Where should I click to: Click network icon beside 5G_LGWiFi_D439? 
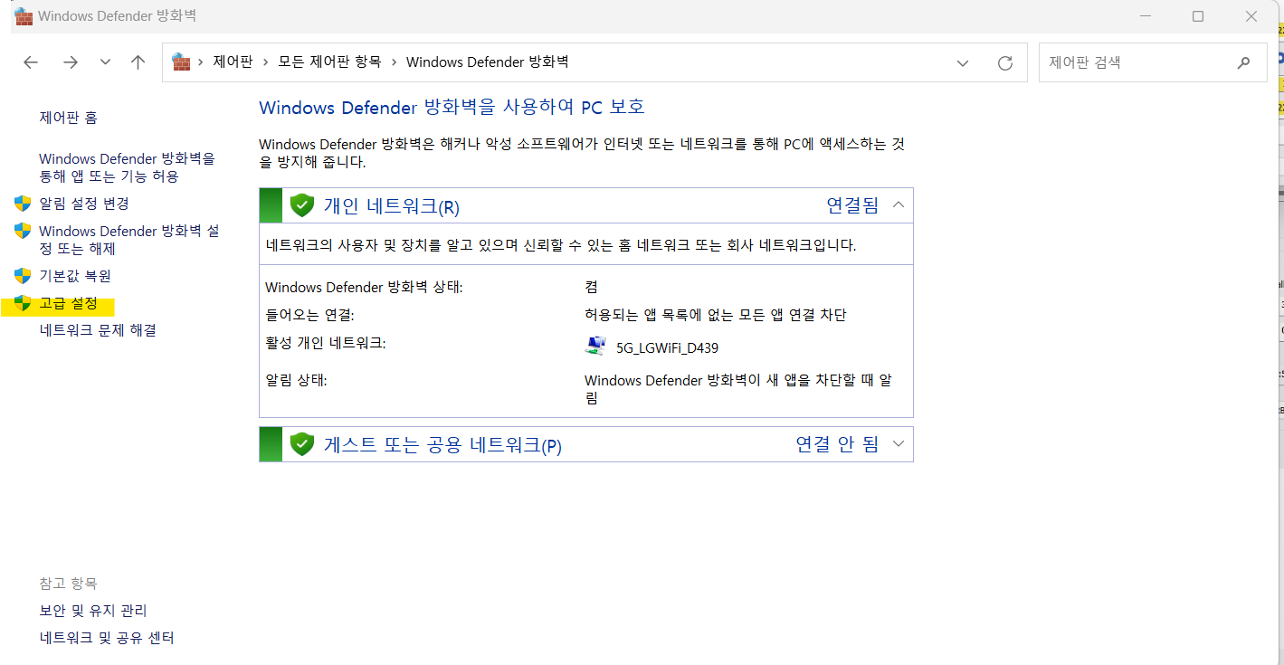click(595, 346)
